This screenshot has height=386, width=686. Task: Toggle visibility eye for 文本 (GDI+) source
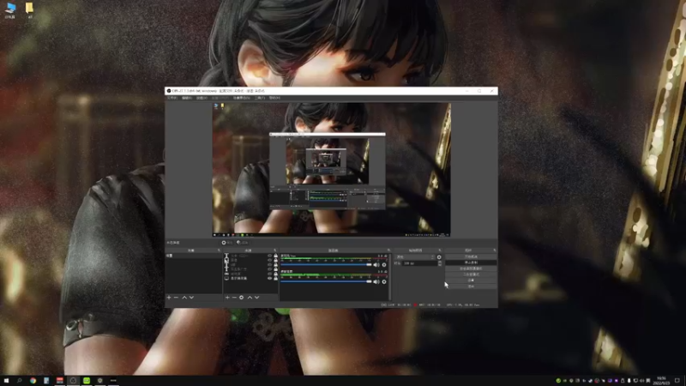(x=269, y=256)
